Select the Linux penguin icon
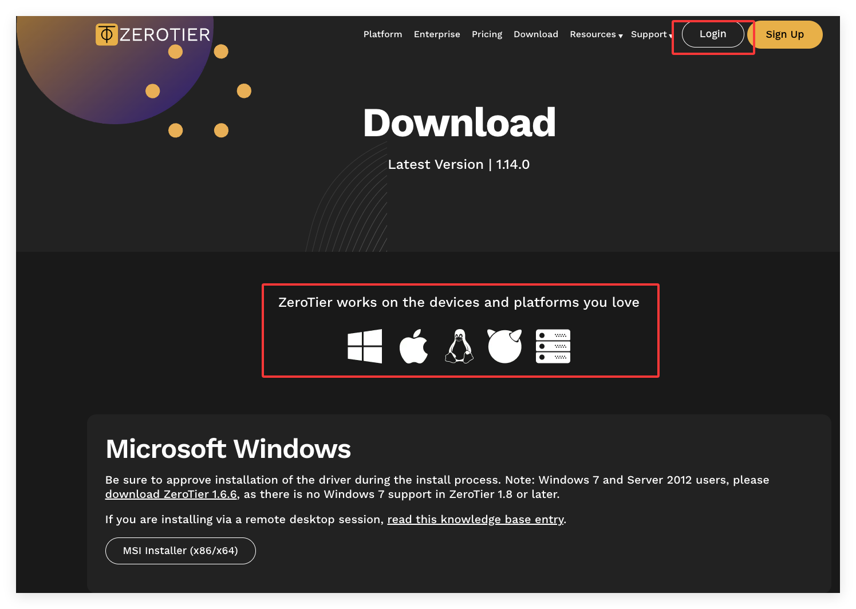 (459, 346)
